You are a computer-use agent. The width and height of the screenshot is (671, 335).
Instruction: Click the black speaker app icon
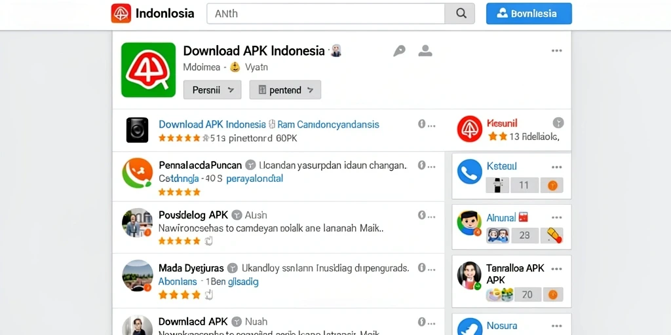point(138,130)
